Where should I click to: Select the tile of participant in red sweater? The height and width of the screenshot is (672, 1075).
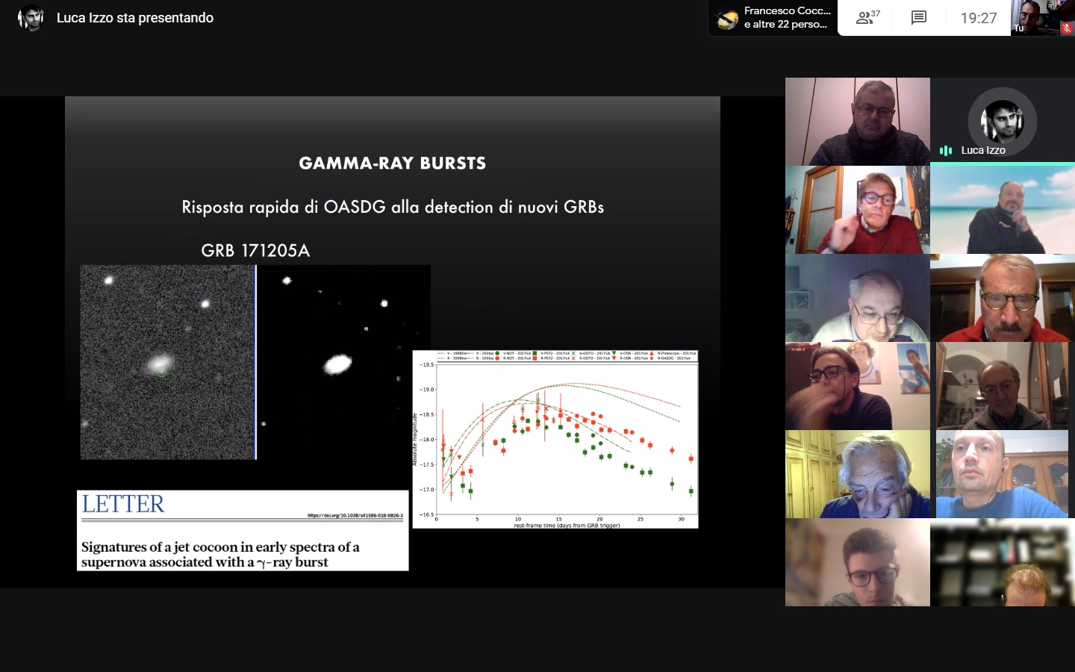pos(857,210)
